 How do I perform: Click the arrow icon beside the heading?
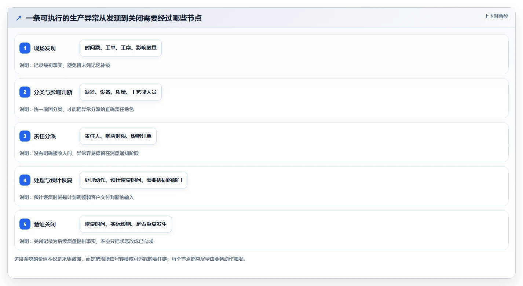pyautogui.click(x=19, y=18)
